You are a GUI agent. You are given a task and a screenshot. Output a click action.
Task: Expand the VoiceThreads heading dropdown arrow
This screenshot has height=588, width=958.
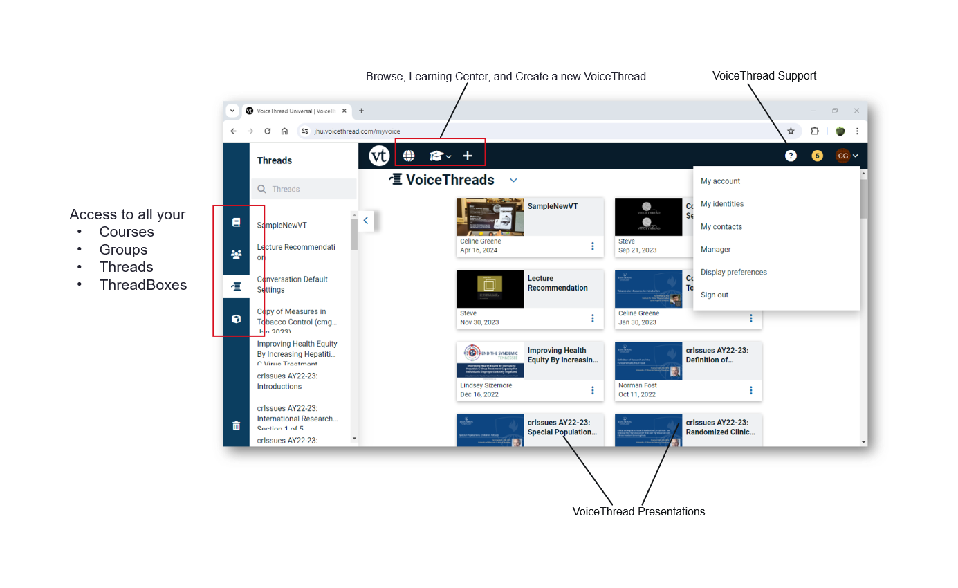[x=513, y=180]
